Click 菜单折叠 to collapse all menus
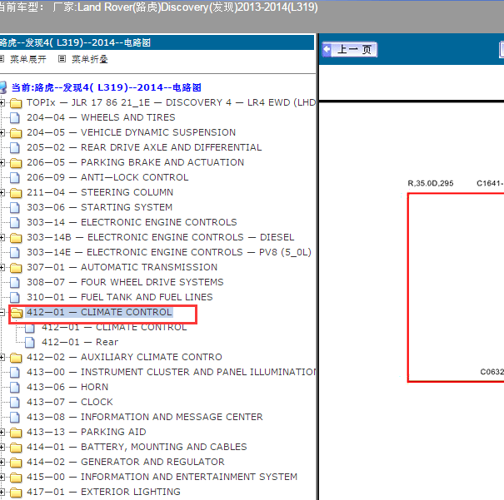Image resolution: width=504 pixels, height=500 pixels. tap(89, 59)
